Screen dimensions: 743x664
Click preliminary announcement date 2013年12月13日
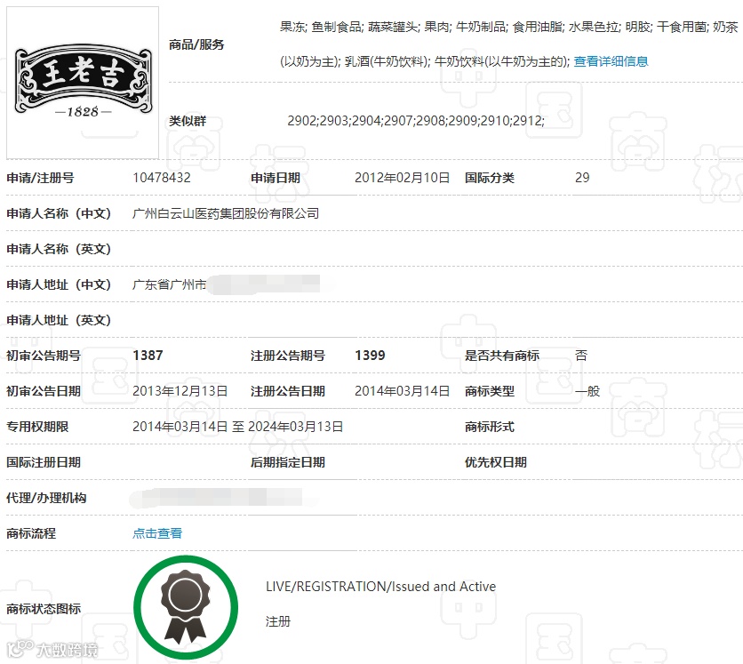[x=180, y=391]
